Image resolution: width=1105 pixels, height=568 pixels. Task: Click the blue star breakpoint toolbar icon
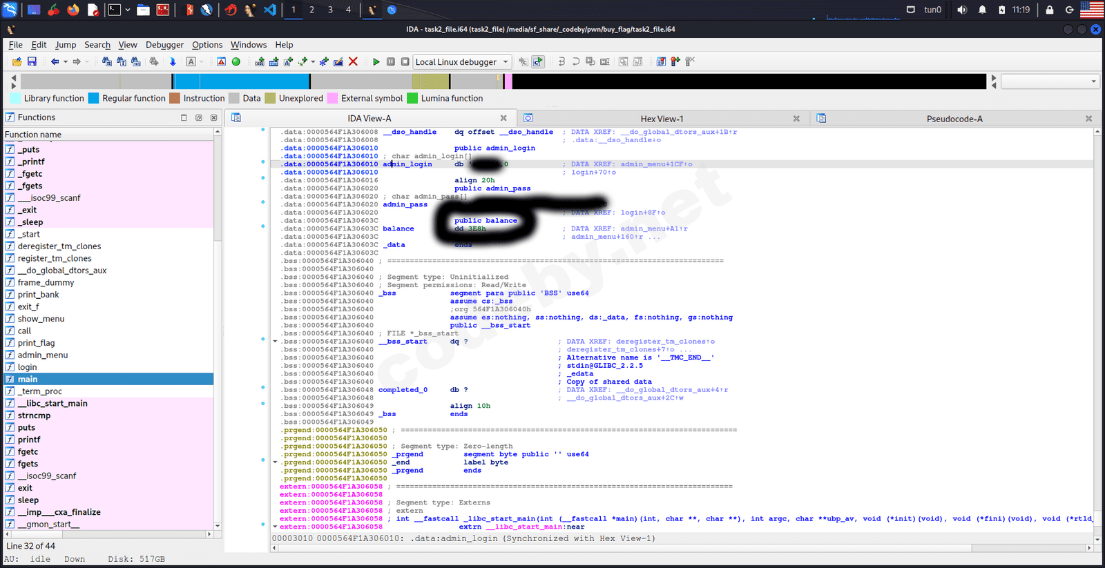pyautogui.click(x=324, y=62)
